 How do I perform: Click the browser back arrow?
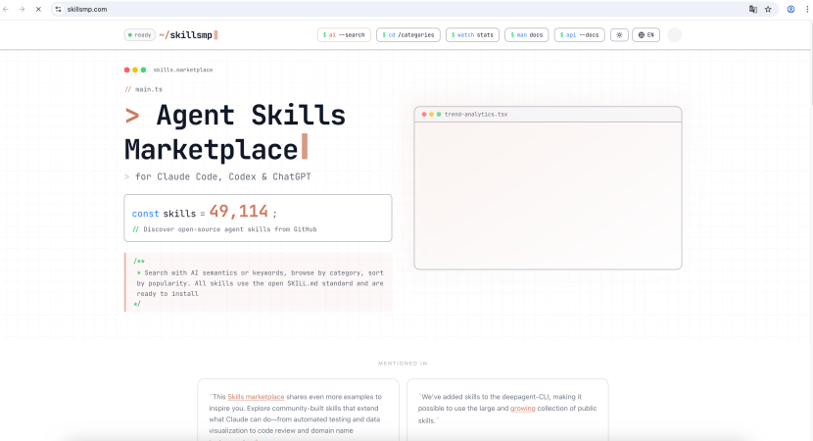[x=8, y=9]
